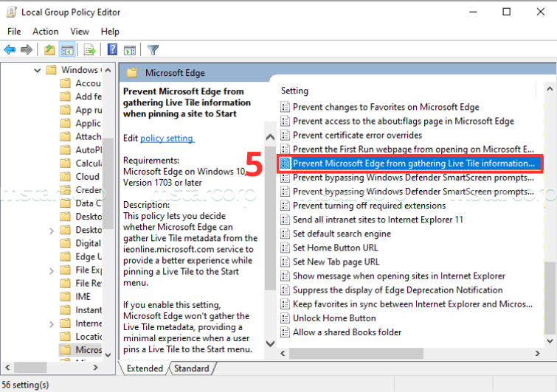Click policy icon beside Allow a shared Books folder
Screen dimensions: 557x392
pyautogui.click(x=285, y=332)
